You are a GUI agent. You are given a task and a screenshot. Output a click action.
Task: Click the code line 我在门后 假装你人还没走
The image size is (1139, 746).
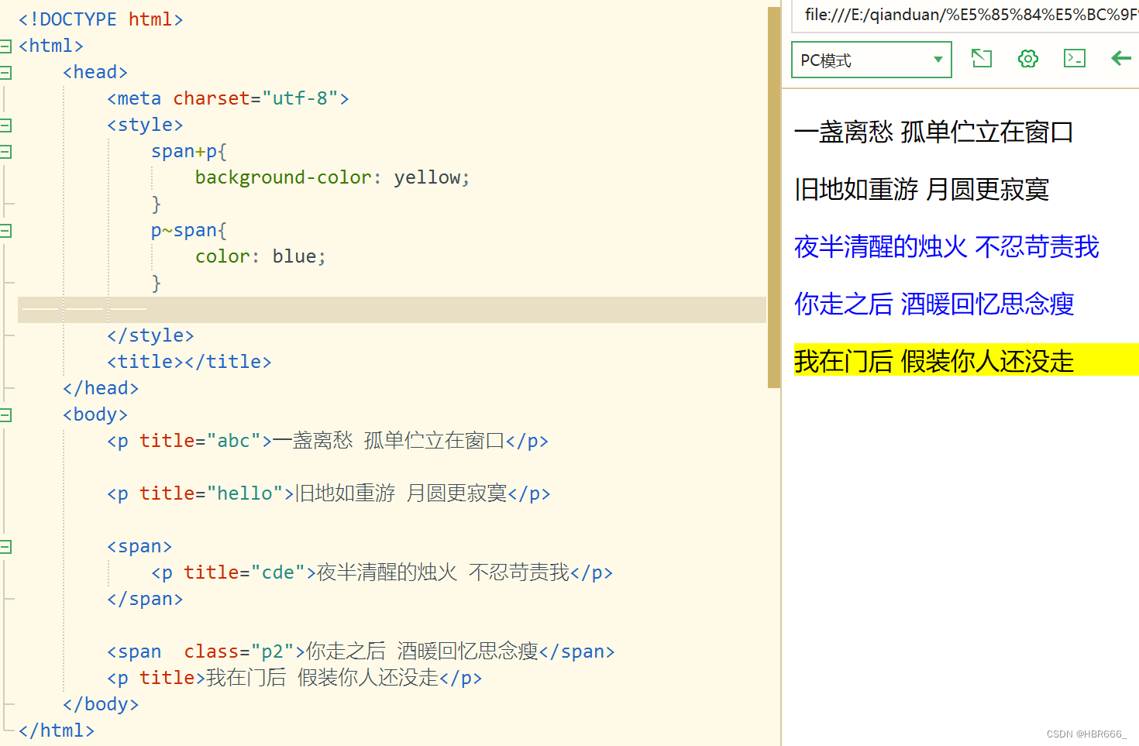click(x=294, y=678)
